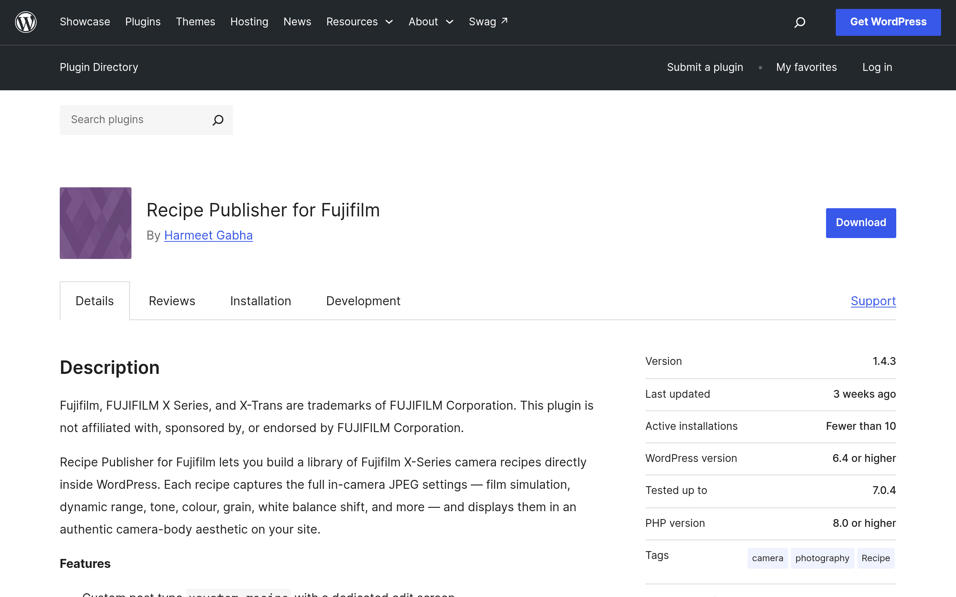Open the News menu item

(x=298, y=22)
